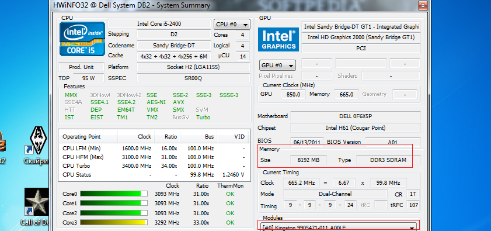Click the Intel HD Graphics 2000 field
Viewport: 491px width, 231px height.
361,37
